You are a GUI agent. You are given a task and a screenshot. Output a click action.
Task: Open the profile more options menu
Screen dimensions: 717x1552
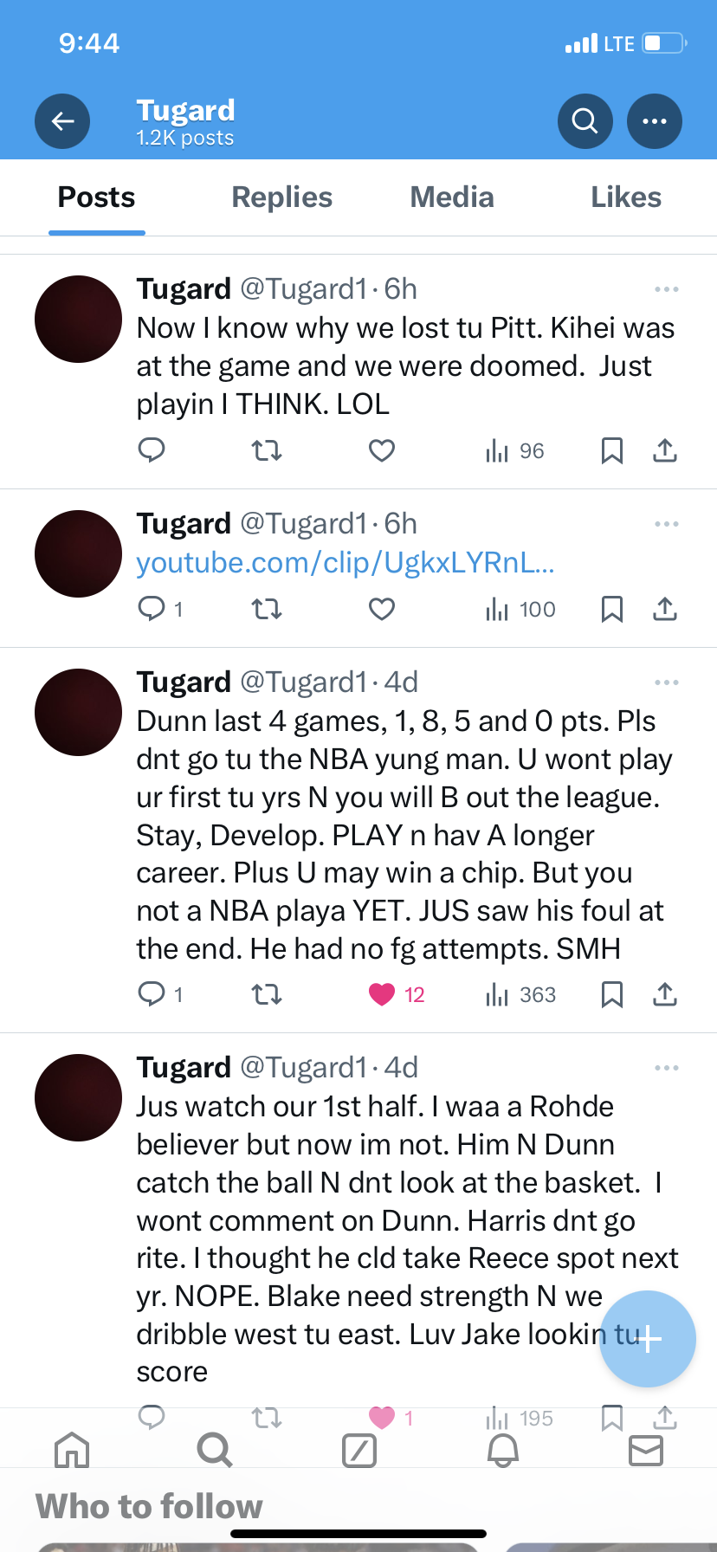click(655, 121)
